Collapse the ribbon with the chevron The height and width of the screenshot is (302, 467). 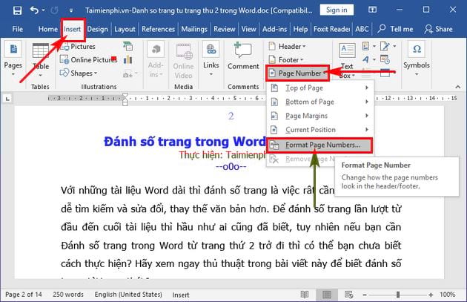coord(458,87)
